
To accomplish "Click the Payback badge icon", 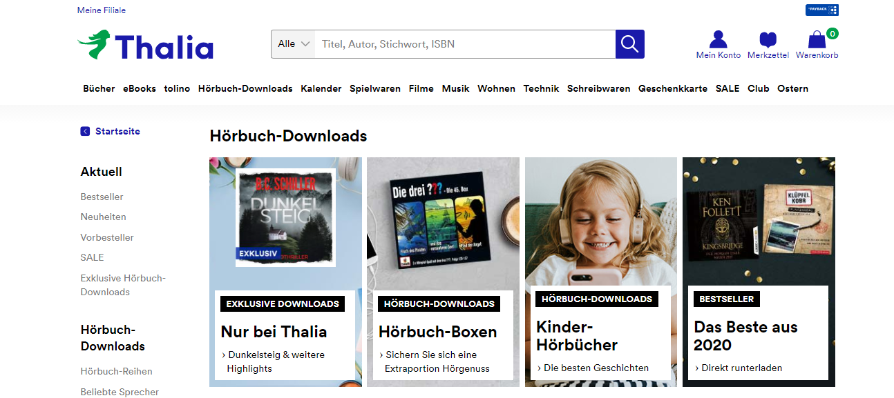I will [x=821, y=10].
